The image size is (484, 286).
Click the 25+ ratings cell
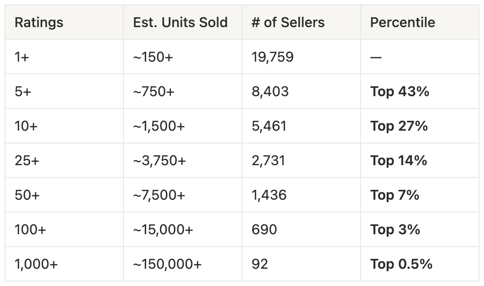click(27, 161)
